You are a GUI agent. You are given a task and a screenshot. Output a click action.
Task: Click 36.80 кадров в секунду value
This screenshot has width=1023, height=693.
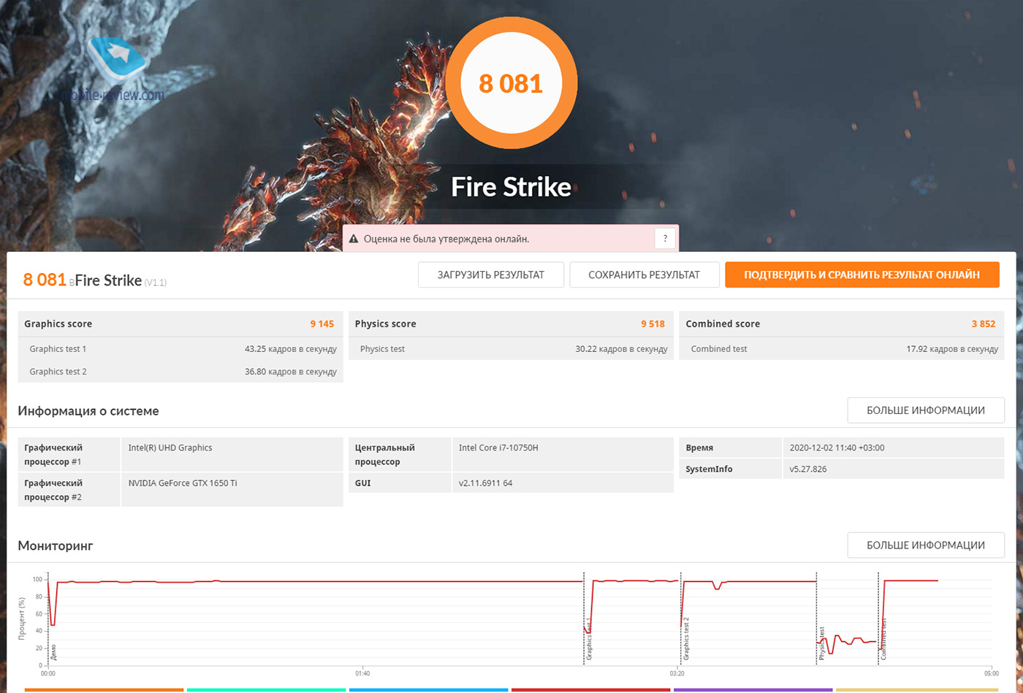pos(291,372)
